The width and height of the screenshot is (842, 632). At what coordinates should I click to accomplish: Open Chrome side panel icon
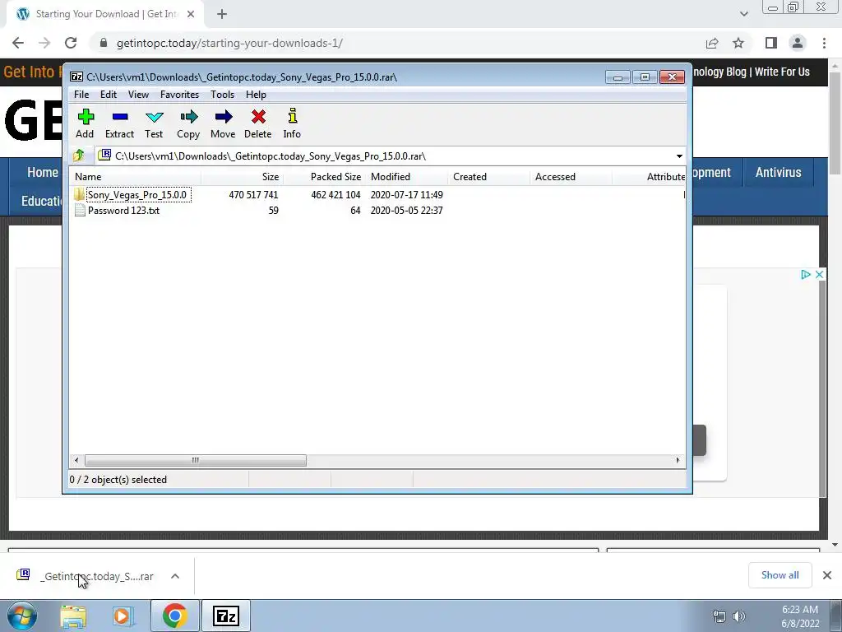[771, 43]
